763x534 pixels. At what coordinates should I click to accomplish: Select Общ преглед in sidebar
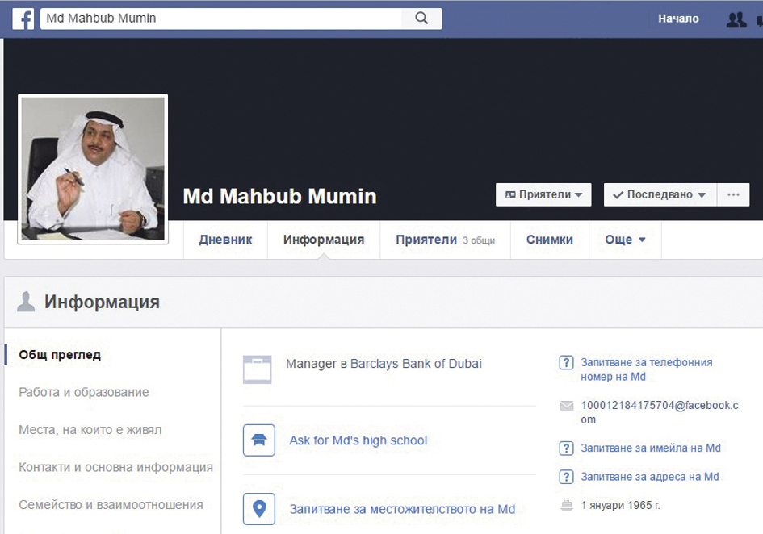tap(60, 355)
